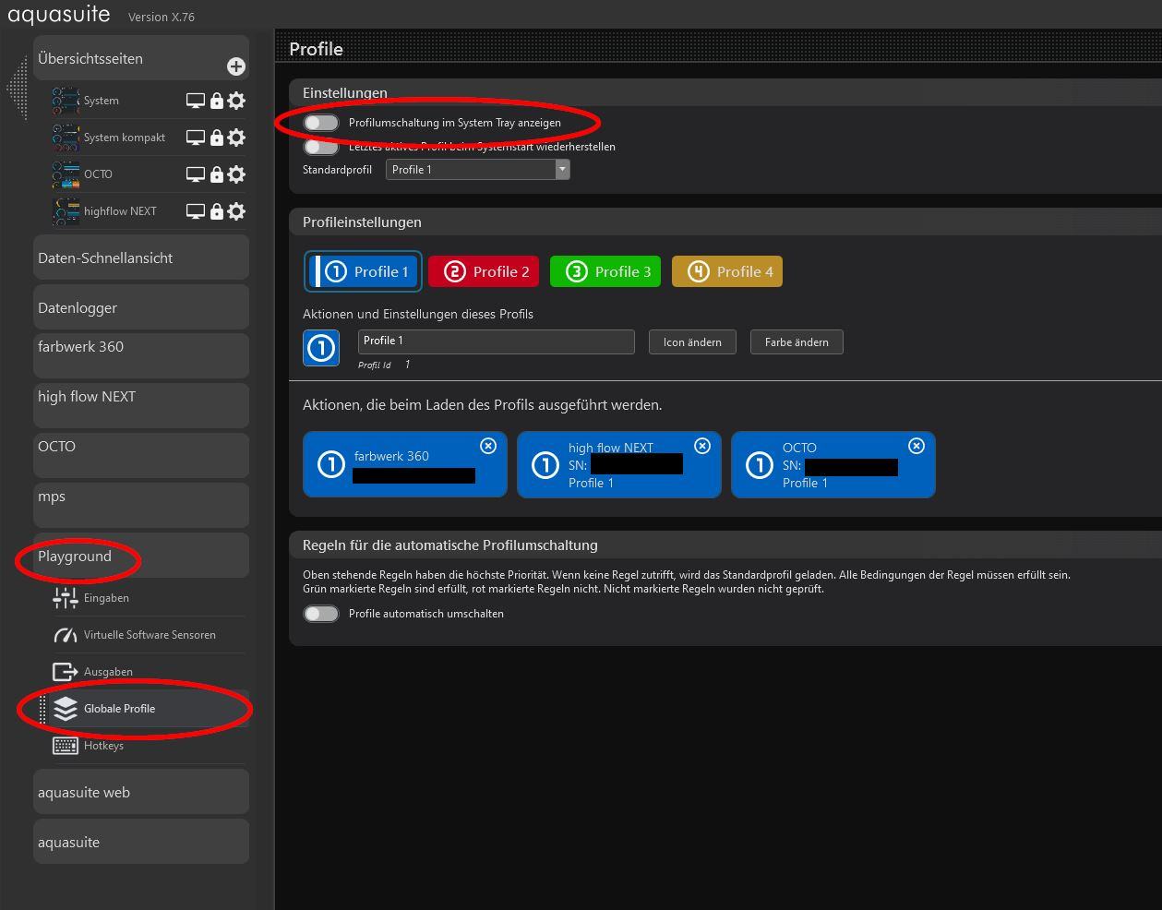Open OCTO overview page thumbnail
The height and width of the screenshot is (910, 1162).
[66, 174]
